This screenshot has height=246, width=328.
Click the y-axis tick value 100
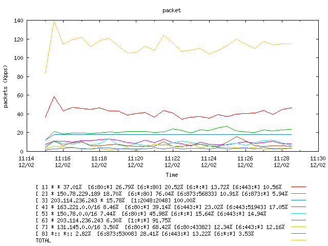click(18, 58)
